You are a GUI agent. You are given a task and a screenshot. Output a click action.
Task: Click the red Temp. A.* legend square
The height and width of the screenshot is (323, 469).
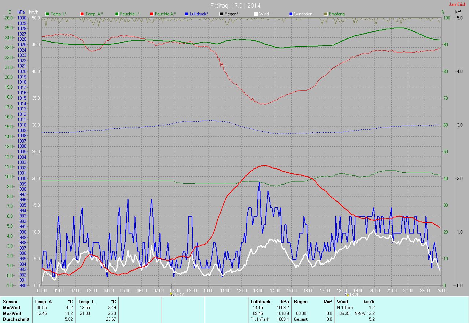tap(82, 14)
